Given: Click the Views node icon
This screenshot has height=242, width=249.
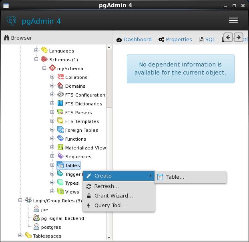Looking at the screenshot, I should pyautogui.click(x=60, y=192).
